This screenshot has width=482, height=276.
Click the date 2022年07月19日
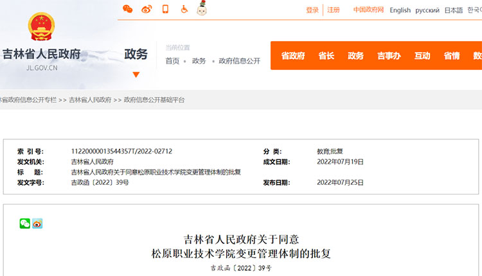click(x=340, y=162)
